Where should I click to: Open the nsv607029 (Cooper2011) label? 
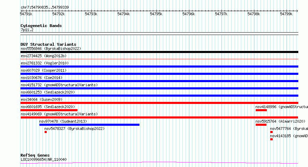[x=44, y=70]
